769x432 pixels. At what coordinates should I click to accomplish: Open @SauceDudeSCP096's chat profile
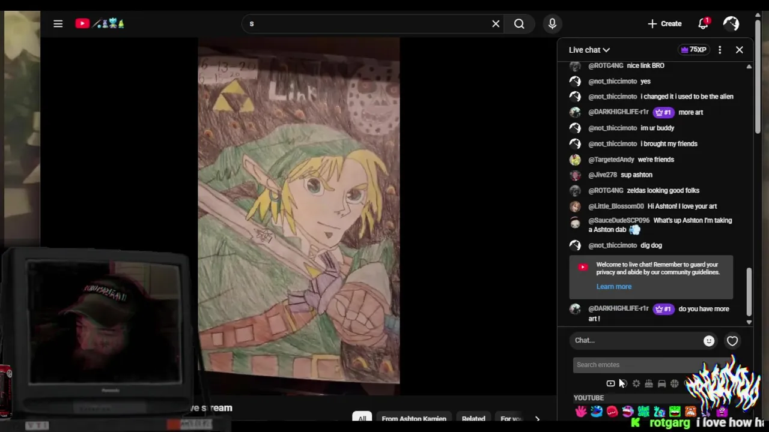click(x=619, y=221)
